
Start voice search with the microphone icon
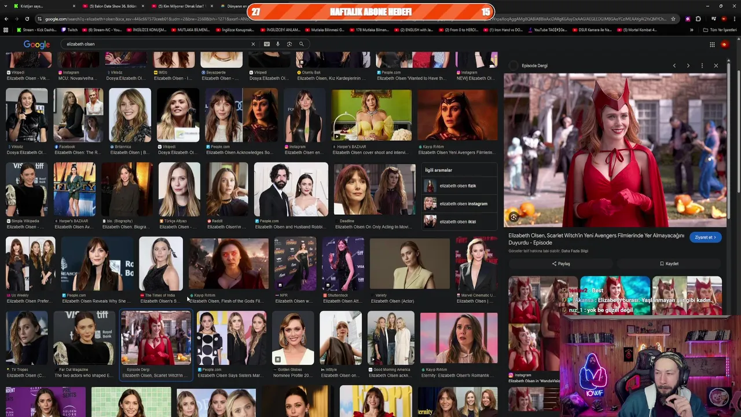coord(278,44)
